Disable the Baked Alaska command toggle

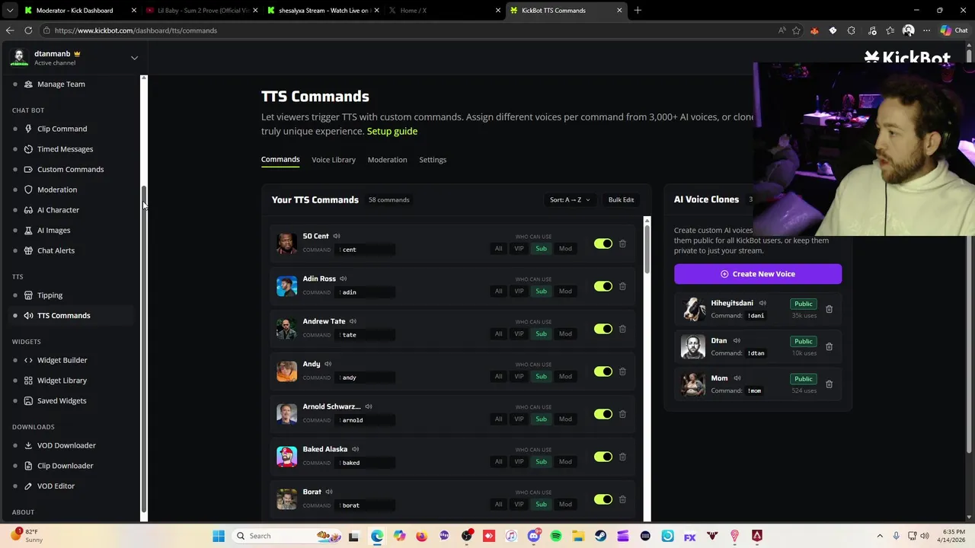[x=603, y=457]
